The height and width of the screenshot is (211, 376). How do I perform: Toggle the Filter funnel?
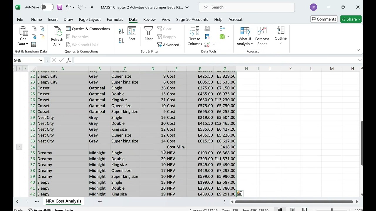click(149, 34)
